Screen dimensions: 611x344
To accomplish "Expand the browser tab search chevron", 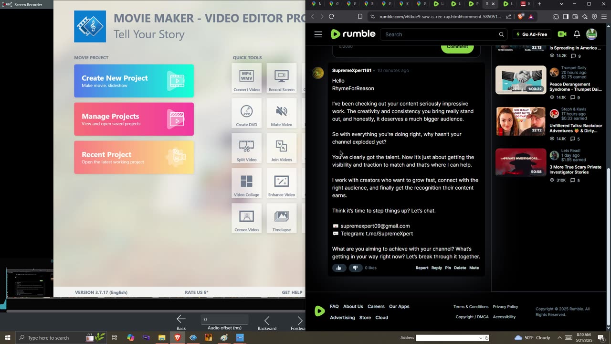I will point(561,4).
